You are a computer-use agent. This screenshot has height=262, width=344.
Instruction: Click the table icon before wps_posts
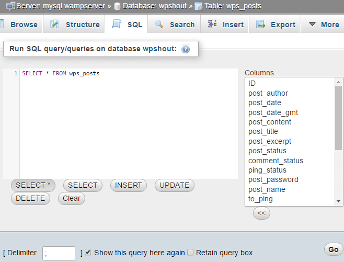coord(199,6)
